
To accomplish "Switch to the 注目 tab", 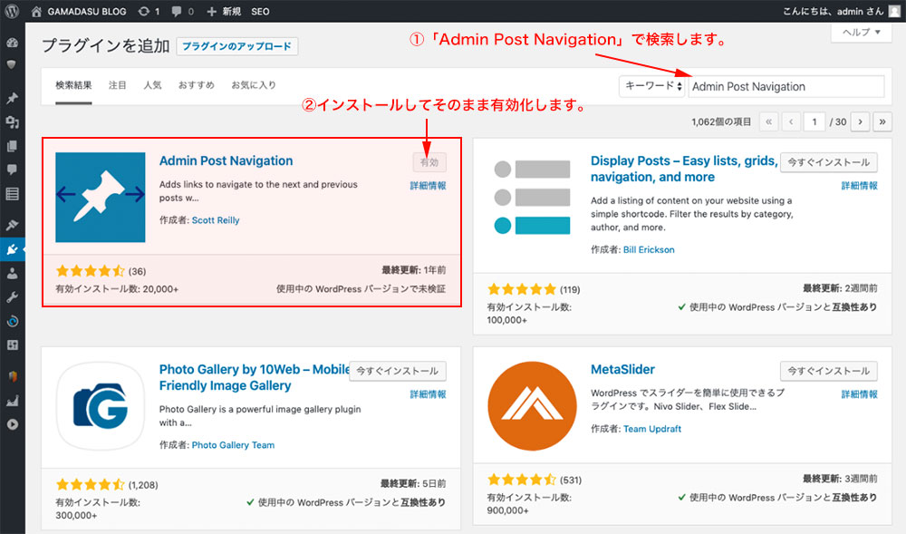I will (117, 85).
